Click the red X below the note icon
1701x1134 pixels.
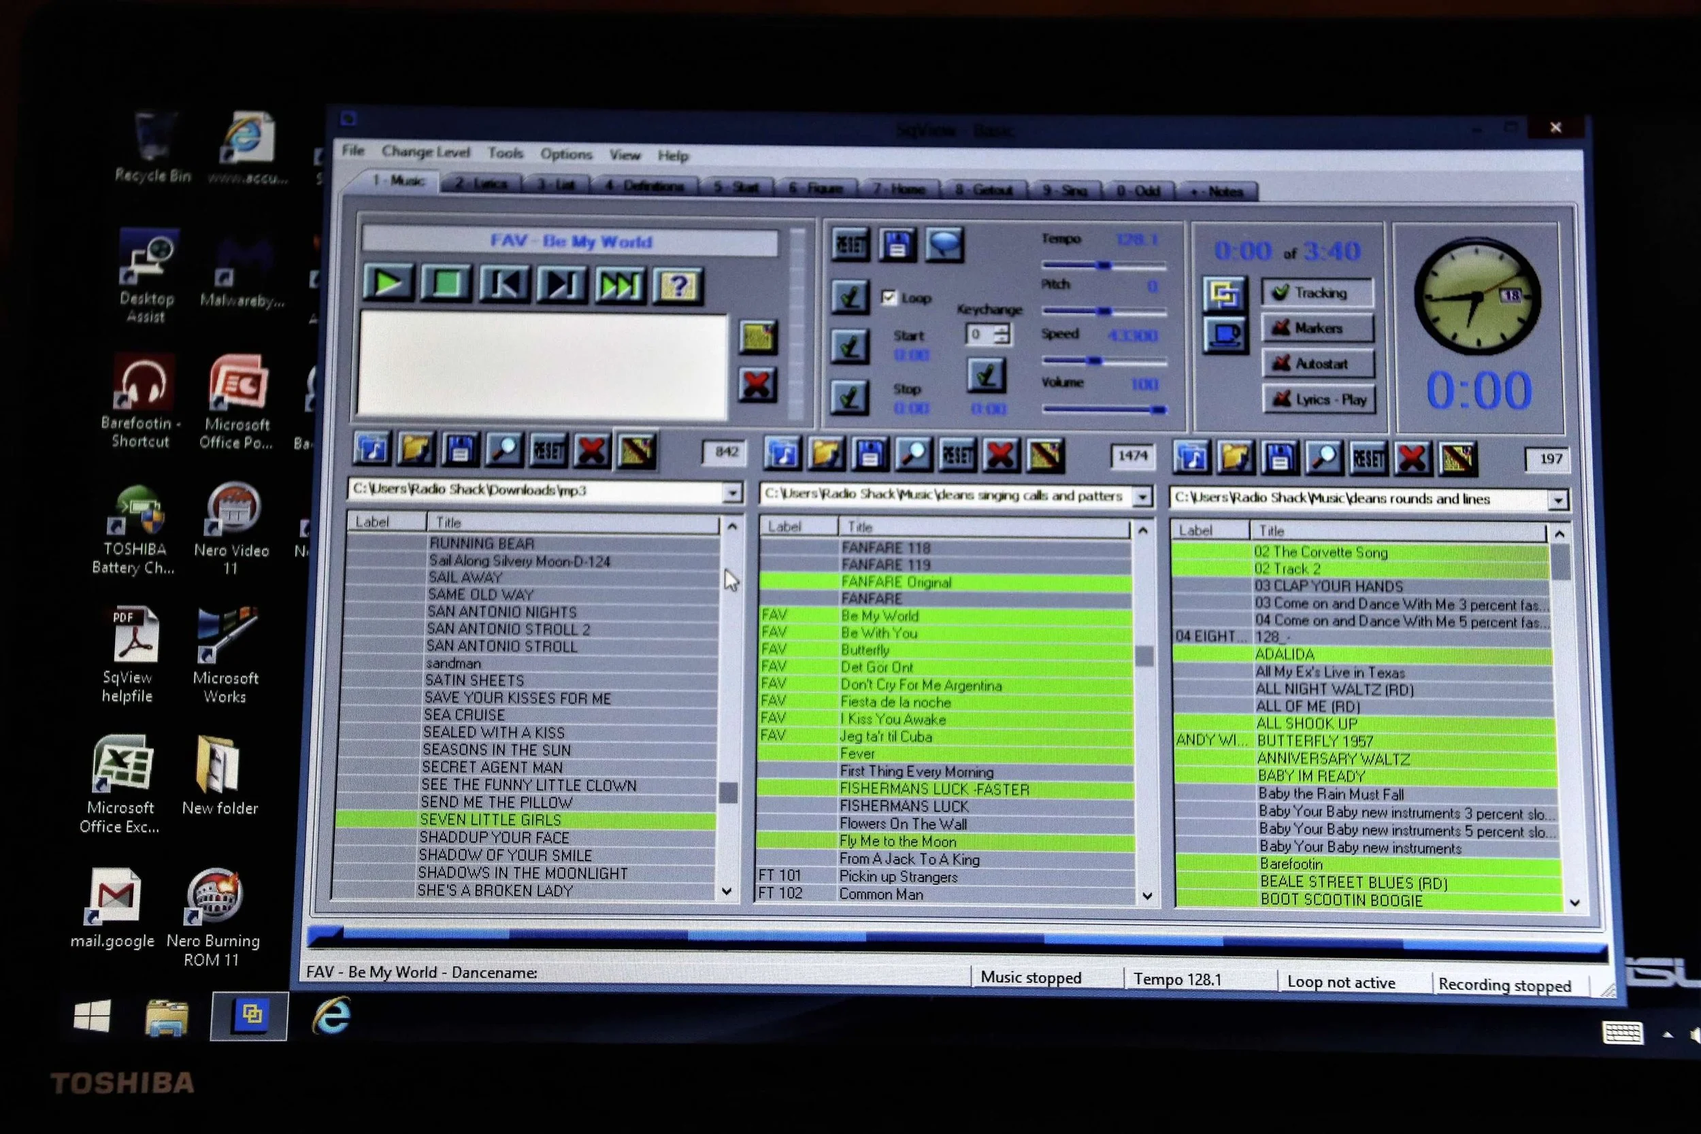tap(757, 384)
